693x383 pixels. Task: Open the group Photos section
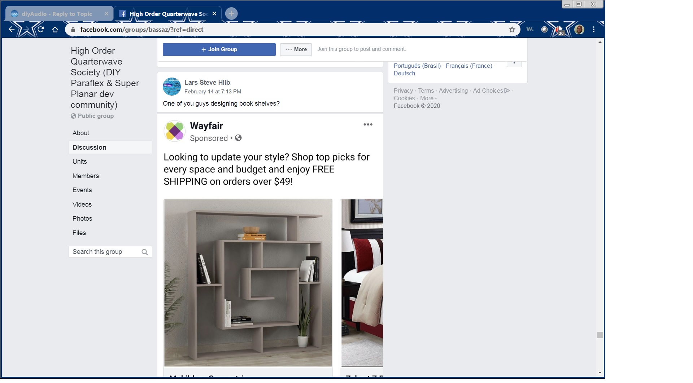point(82,219)
